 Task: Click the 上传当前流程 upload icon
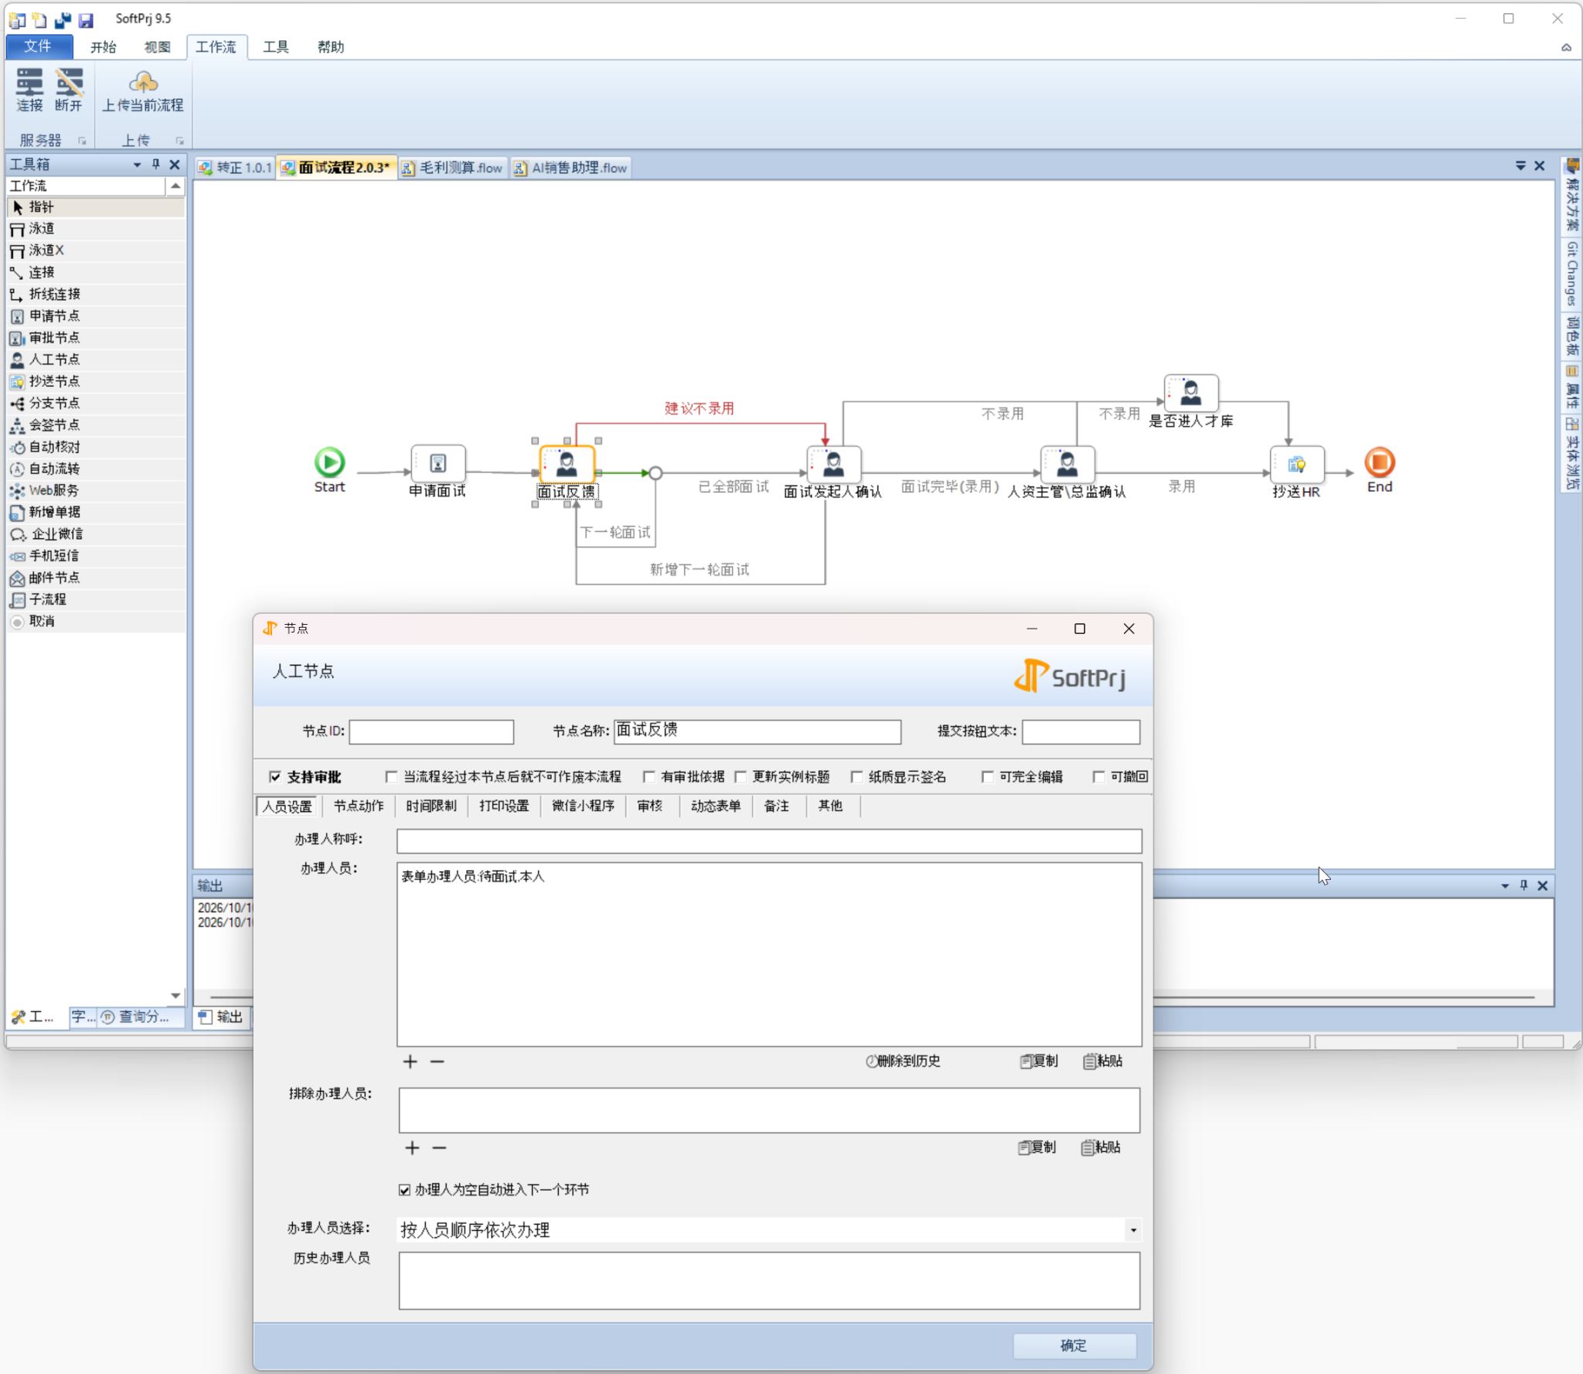[143, 90]
